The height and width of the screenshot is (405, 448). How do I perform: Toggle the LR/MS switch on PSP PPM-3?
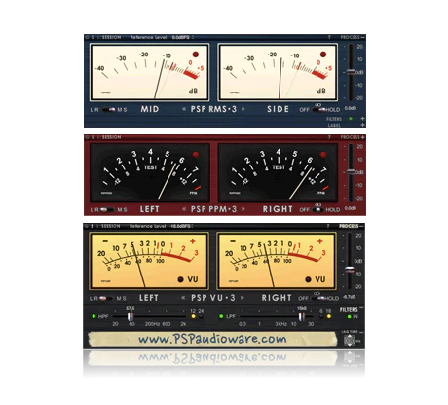(x=107, y=210)
